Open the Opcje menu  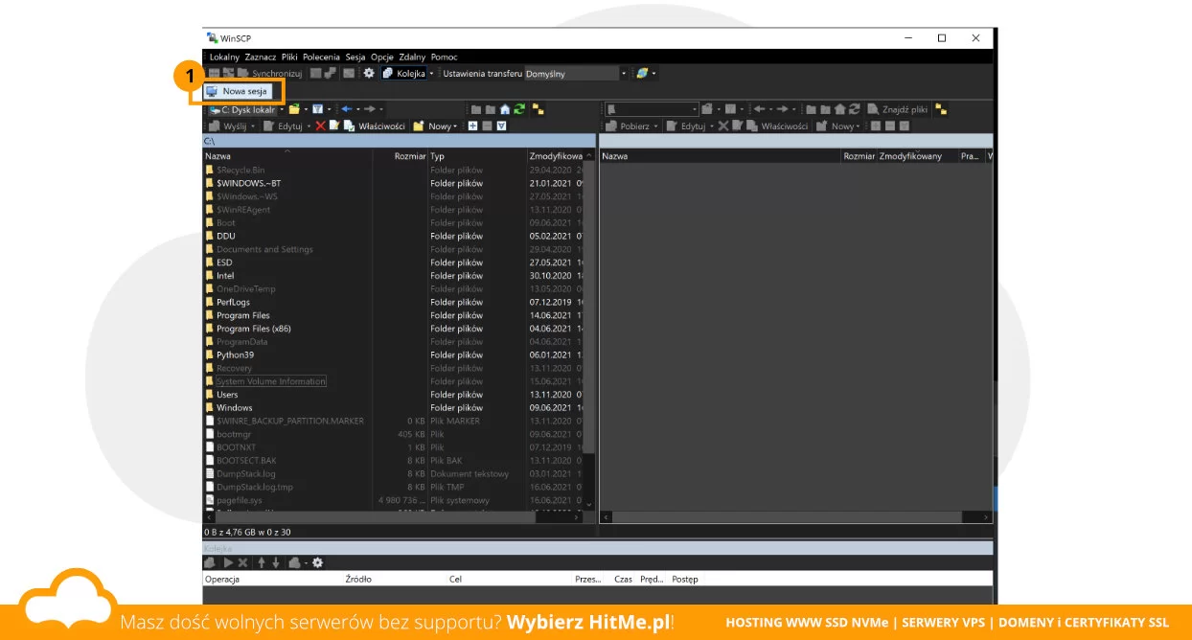(x=382, y=57)
